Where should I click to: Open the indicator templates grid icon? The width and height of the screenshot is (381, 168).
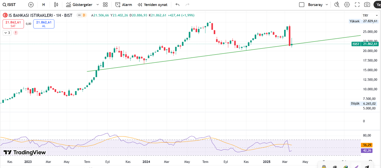pyautogui.click(x=105, y=5)
